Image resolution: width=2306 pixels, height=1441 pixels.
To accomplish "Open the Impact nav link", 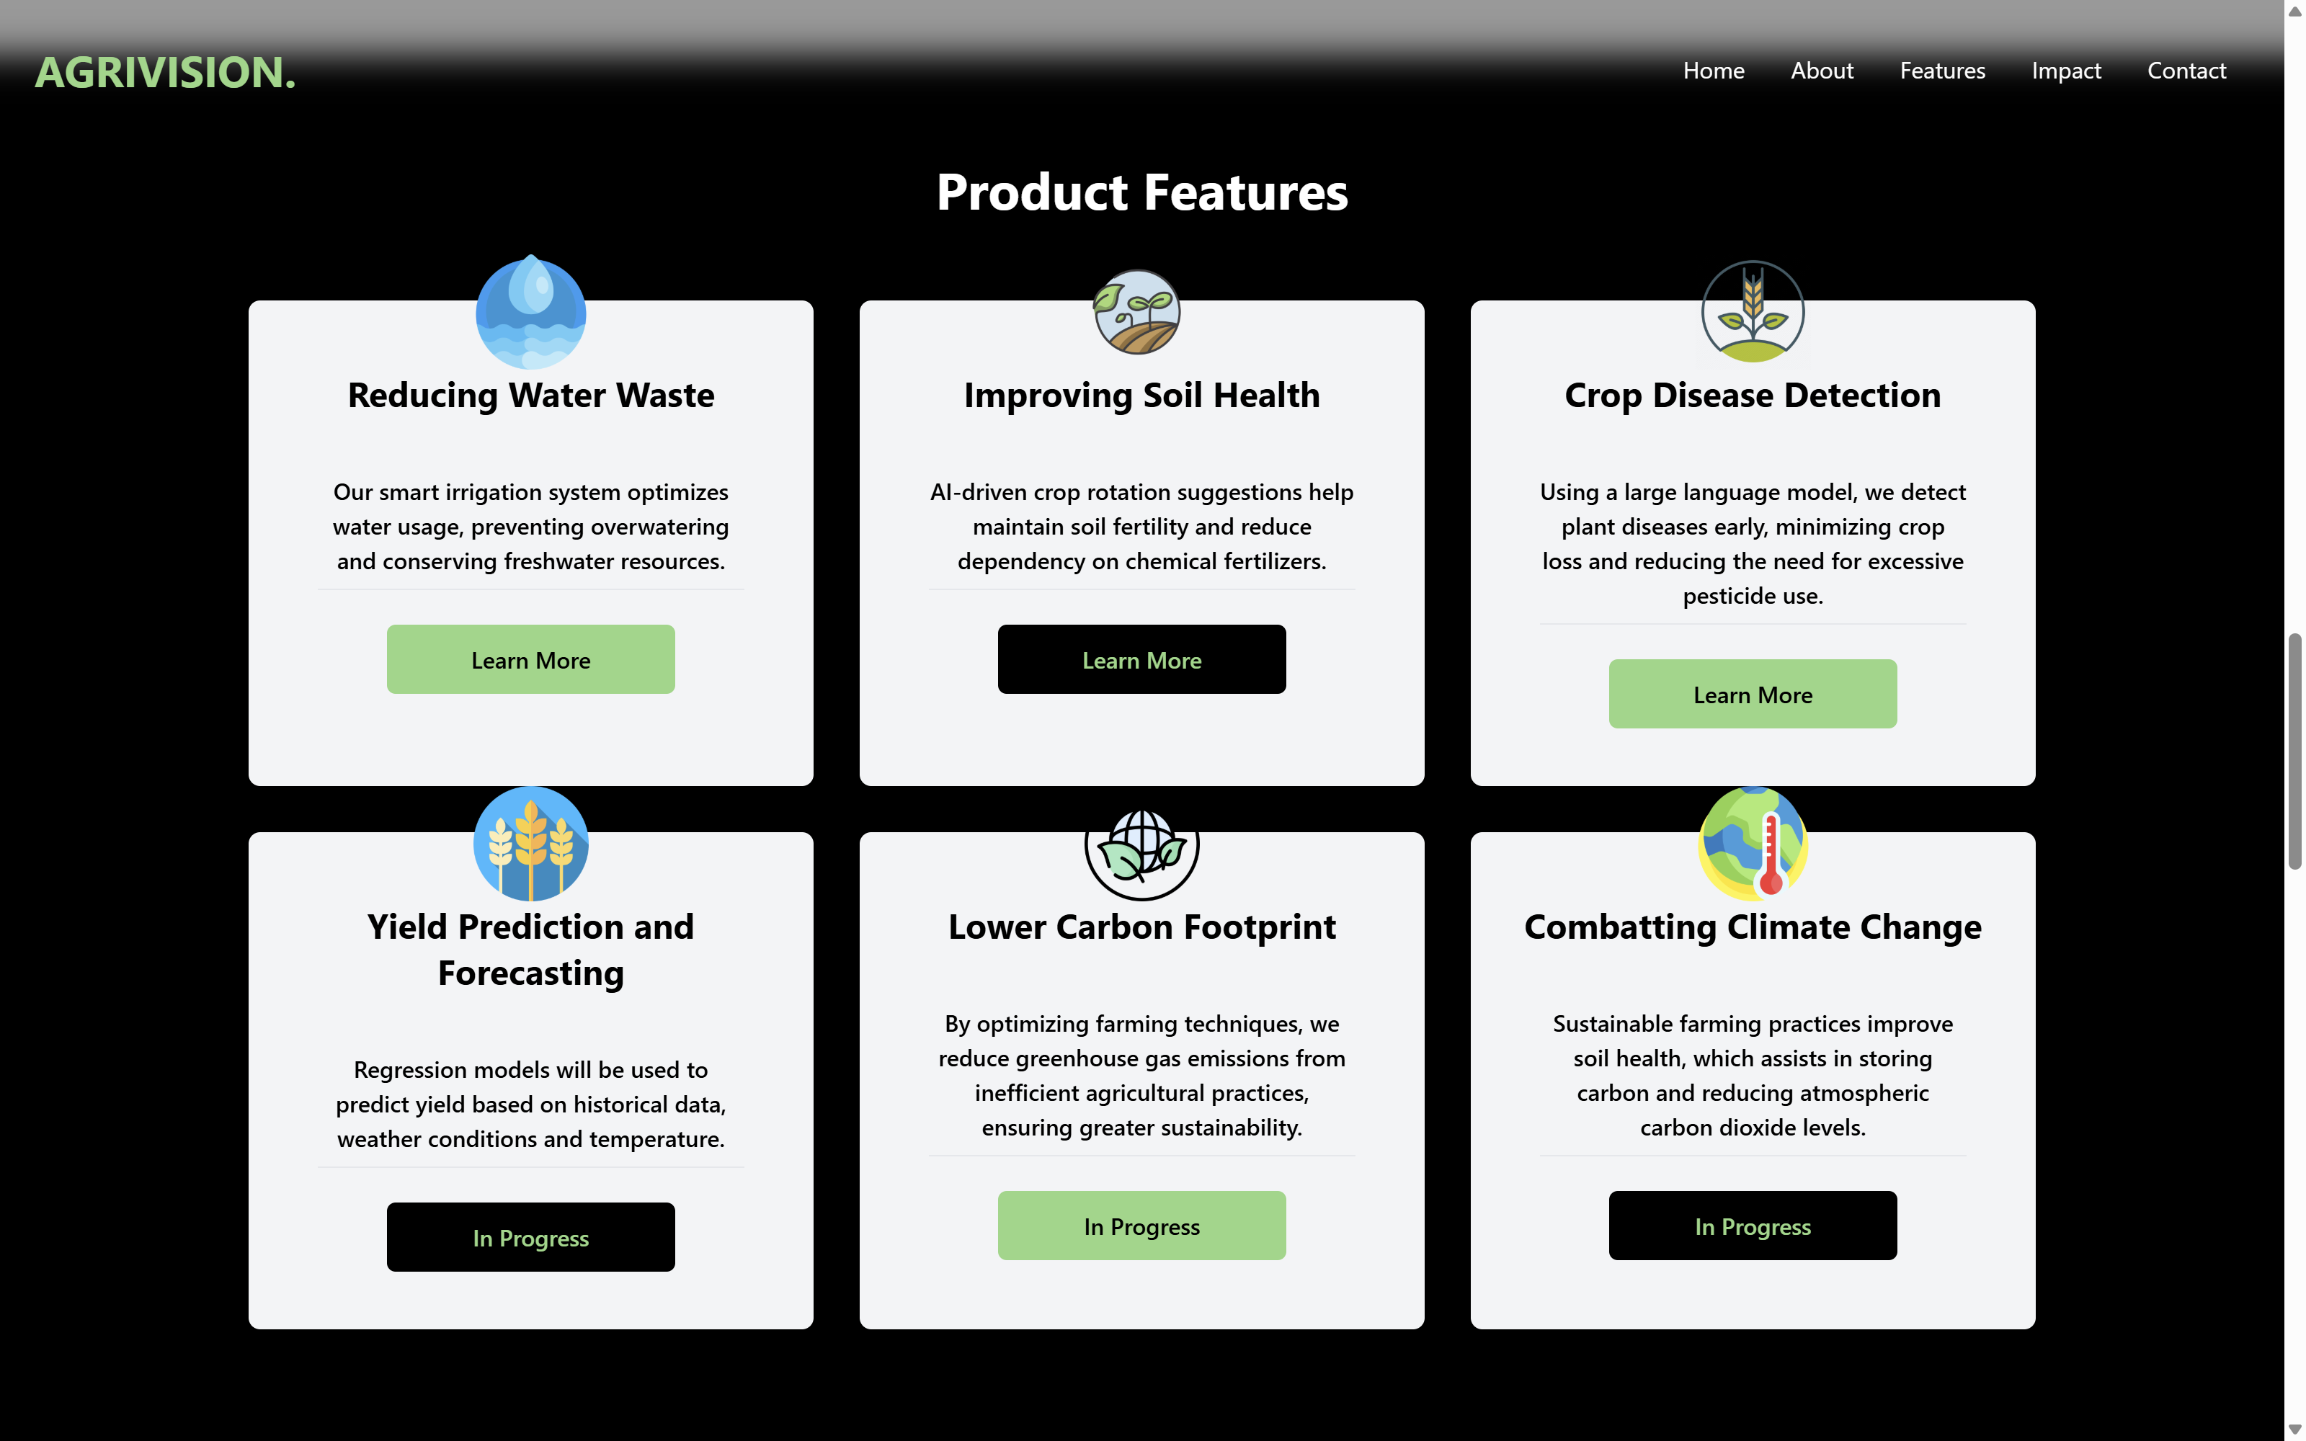I will click(x=2066, y=71).
